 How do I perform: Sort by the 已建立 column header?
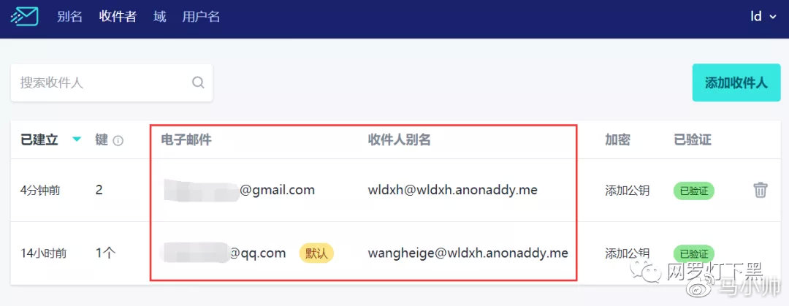point(39,140)
